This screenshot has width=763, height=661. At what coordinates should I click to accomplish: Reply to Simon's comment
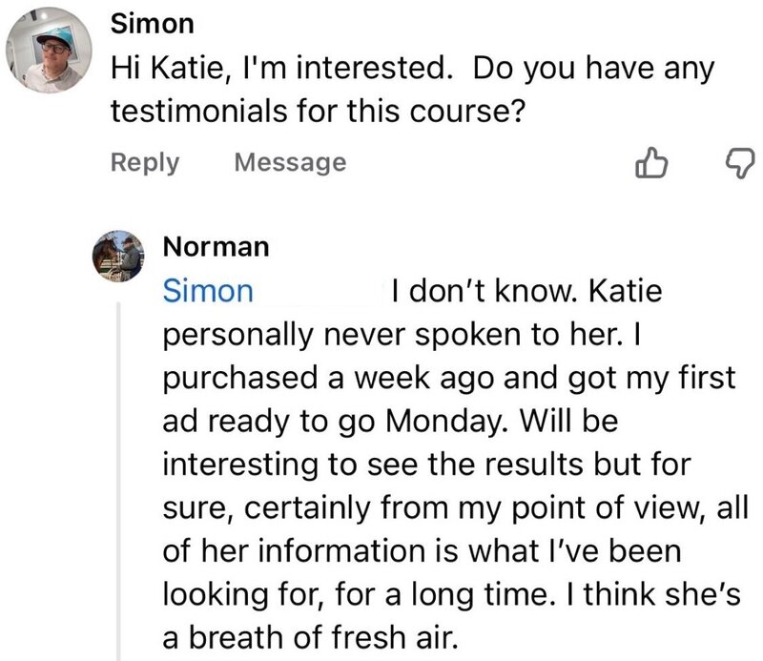click(x=144, y=163)
